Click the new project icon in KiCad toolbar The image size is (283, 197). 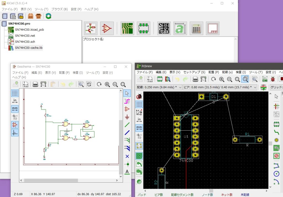pyautogui.click(x=5, y=16)
